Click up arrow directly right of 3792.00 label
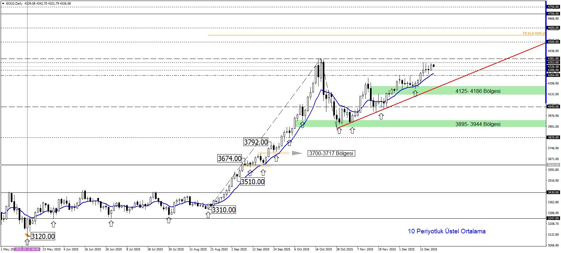This screenshot has height=253, width=561. [289, 143]
